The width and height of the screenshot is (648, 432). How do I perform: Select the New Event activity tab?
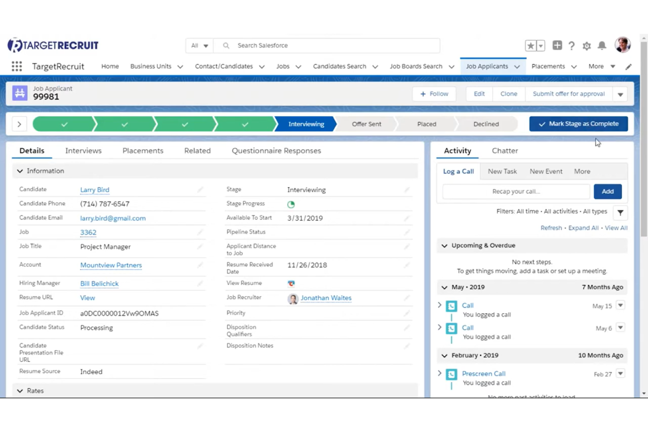point(546,172)
